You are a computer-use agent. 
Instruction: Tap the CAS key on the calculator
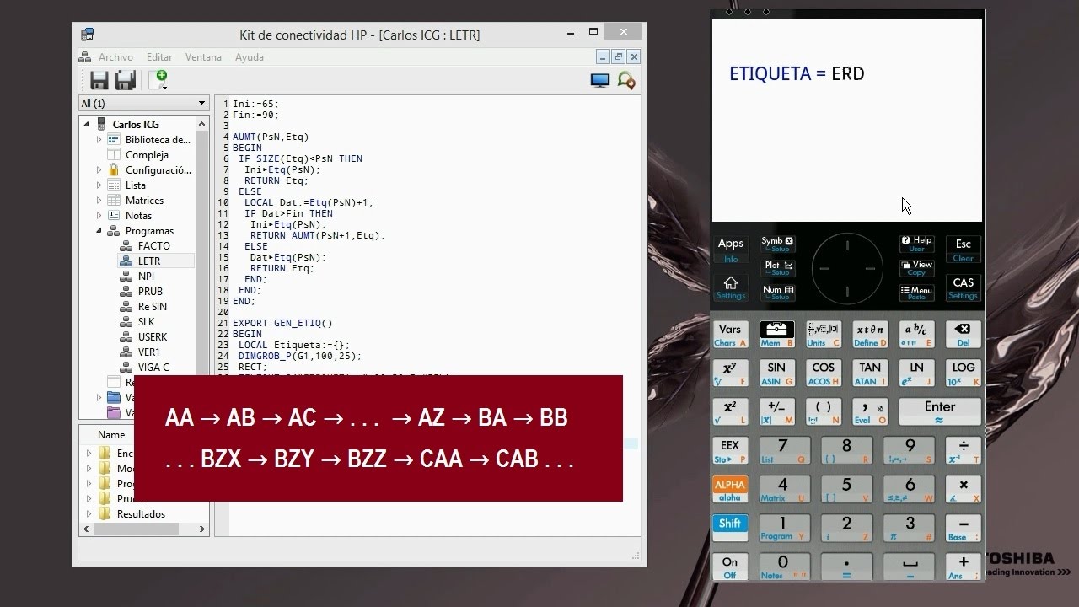(x=964, y=287)
